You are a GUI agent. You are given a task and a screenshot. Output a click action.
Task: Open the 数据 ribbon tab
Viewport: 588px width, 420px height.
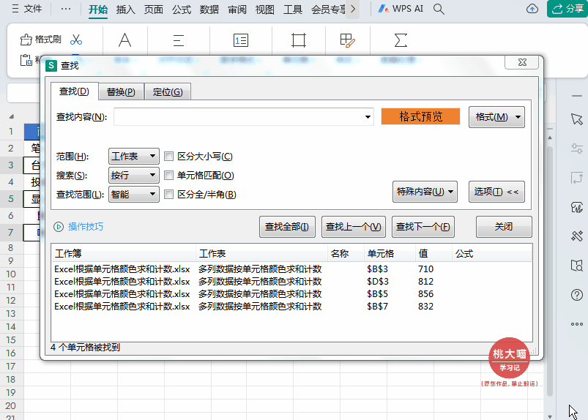tap(209, 10)
